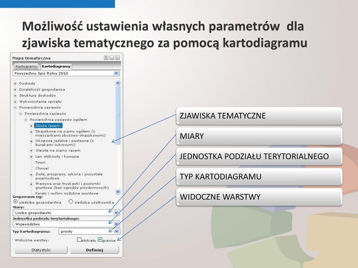Expand Oleiste na ziarno razem node
Viewport: 358px width, 268px height.
(x=31, y=151)
